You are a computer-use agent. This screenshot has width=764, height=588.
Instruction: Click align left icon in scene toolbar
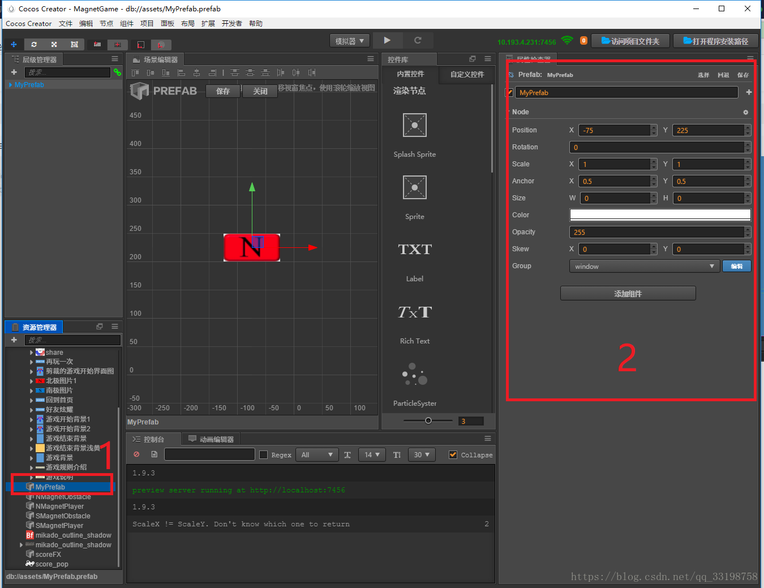(181, 72)
